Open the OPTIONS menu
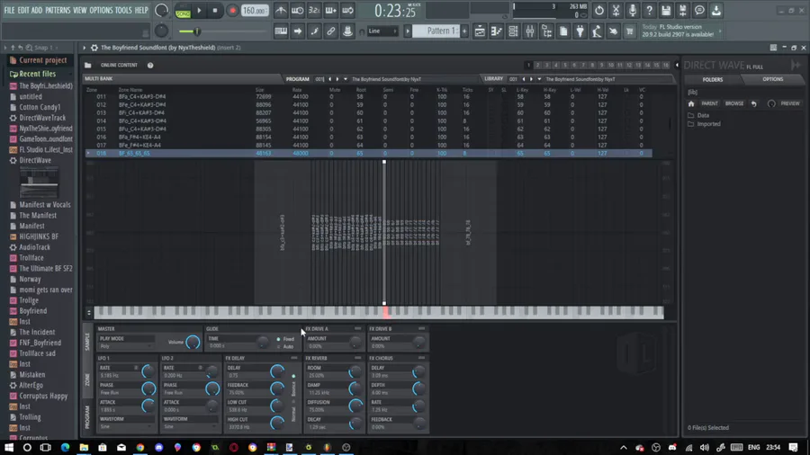The width and height of the screenshot is (810, 455). [x=101, y=10]
